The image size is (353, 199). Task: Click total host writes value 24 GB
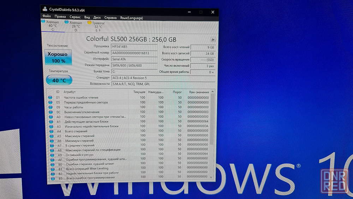point(203,54)
